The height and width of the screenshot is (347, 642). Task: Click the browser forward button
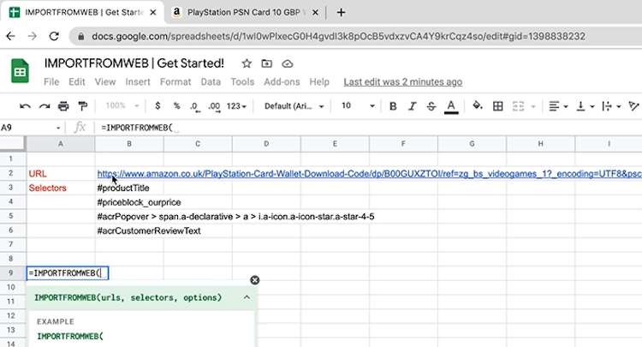[x=32, y=36]
